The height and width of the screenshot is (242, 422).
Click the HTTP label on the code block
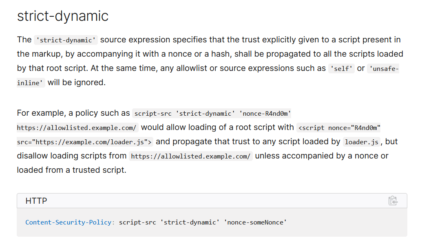36,201
